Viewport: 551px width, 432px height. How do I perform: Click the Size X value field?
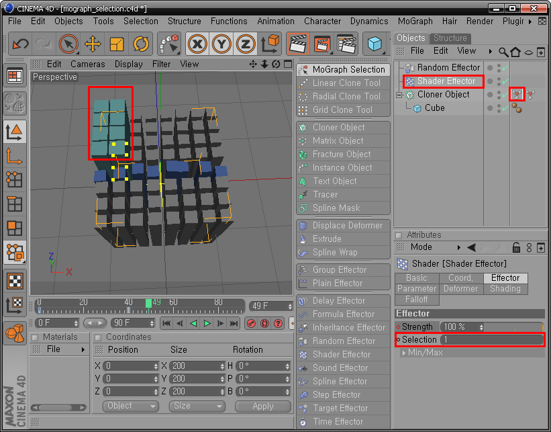point(197,366)
